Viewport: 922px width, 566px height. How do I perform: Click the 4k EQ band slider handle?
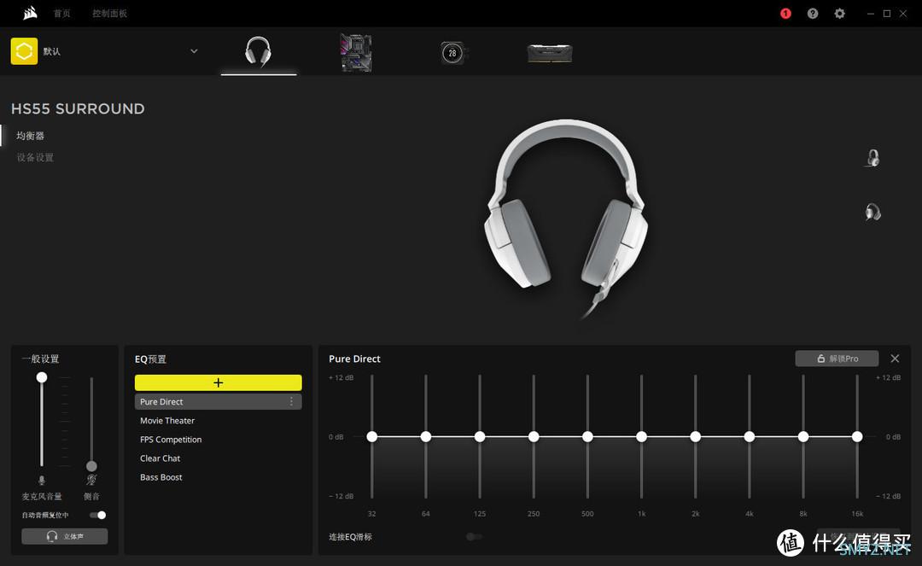point(750,437)
